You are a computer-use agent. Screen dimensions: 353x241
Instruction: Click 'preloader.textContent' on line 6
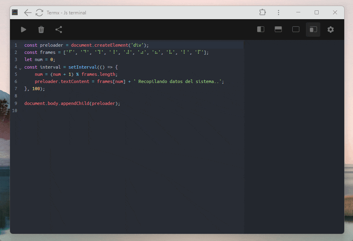(62, 81)
